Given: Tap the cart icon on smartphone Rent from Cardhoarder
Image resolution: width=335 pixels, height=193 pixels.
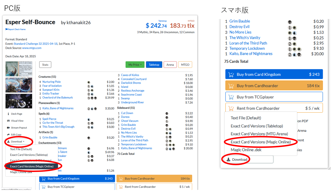Looking at the screenshot, I should 231,108.
